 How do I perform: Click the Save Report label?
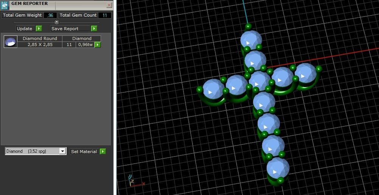[65, 29]
